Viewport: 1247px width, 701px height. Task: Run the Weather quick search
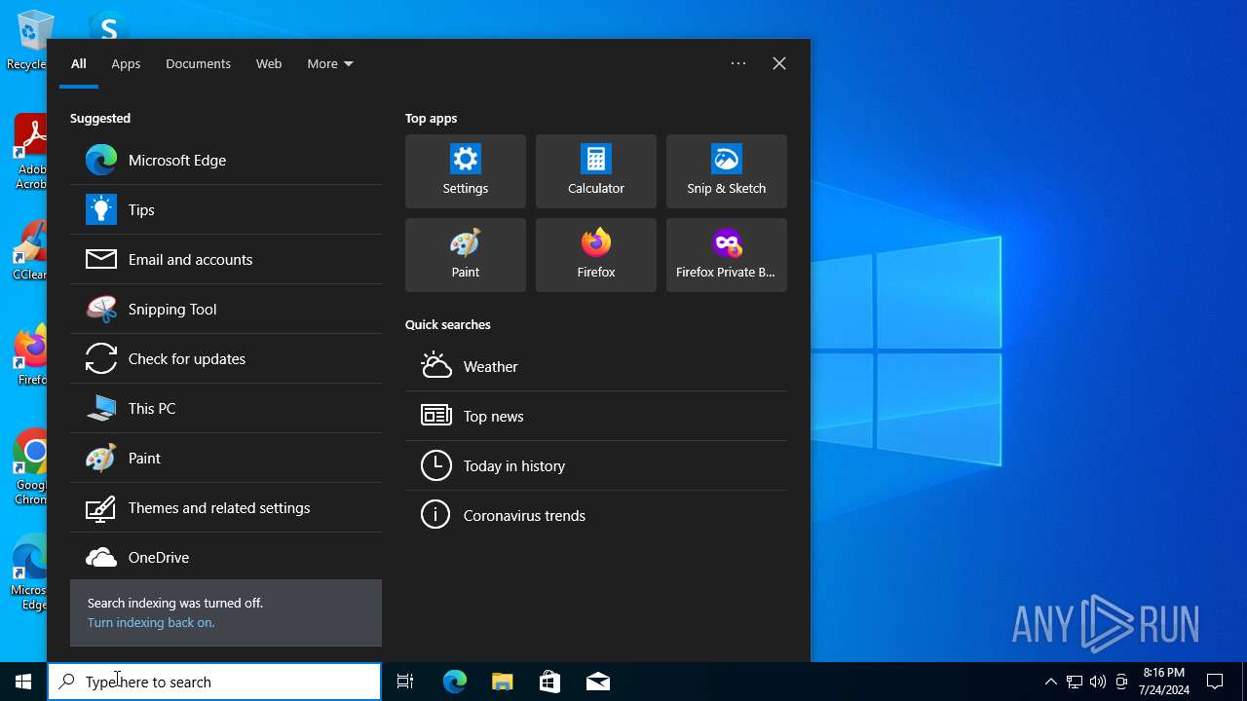pos(596,366)
